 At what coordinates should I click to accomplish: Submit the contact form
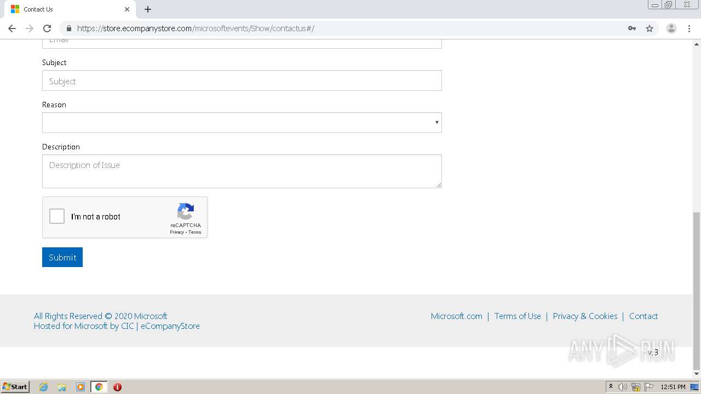(62, 257)
